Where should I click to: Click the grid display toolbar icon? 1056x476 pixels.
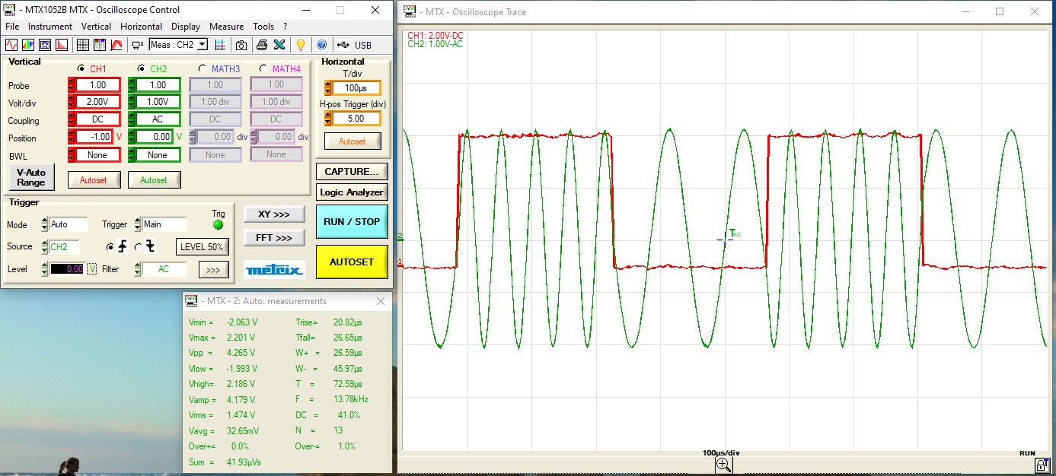pyautogui.click(x=83, y=45)
